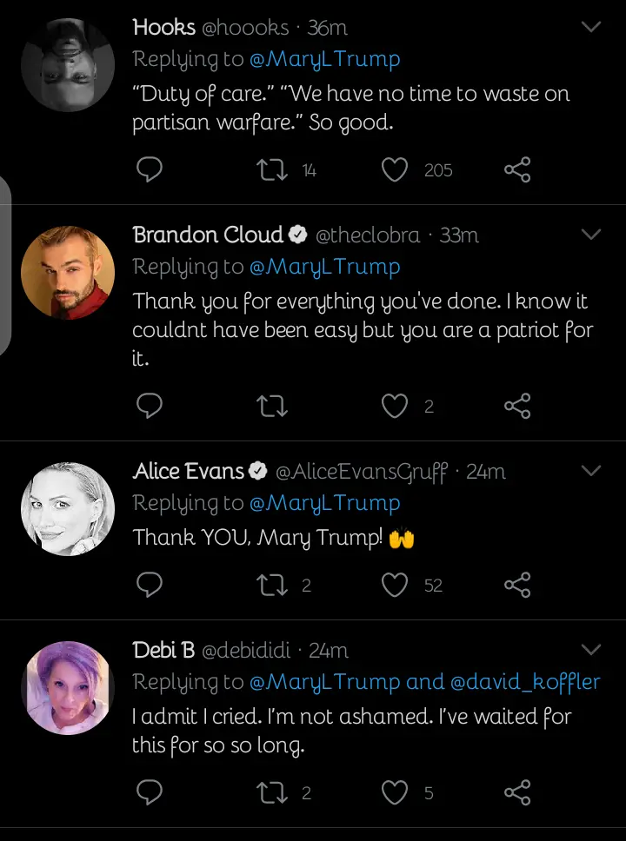Open dropdown menu on Hooks' tweet
This screenshot has width=626, height=841.
pos(591,28)
